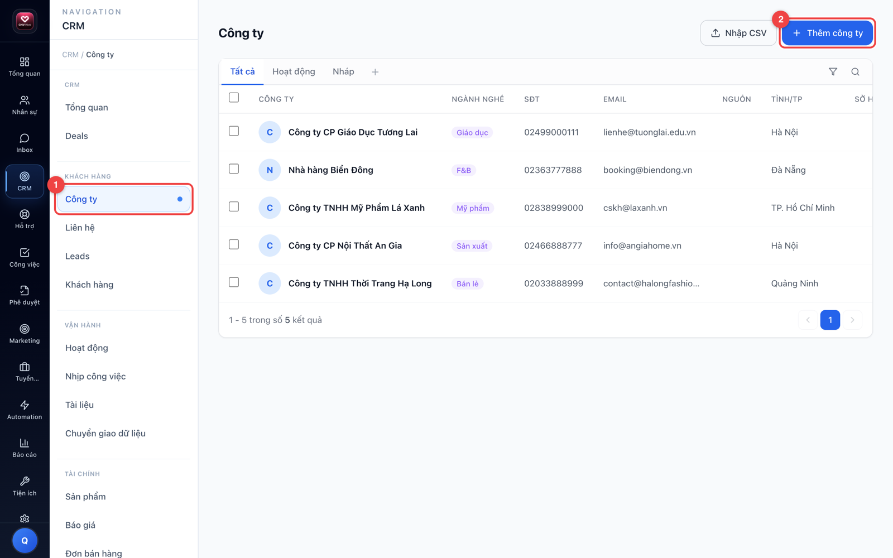893x558 pixels.
Task: Open the Marketing target icon
Action: click(x=25, y=334)
